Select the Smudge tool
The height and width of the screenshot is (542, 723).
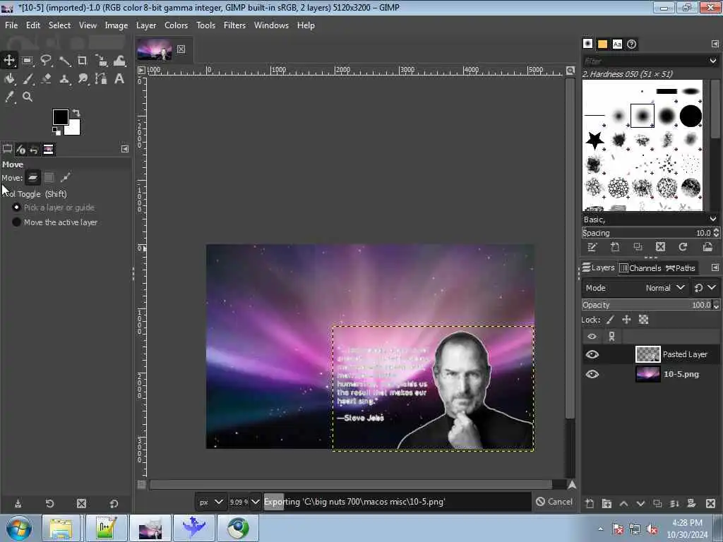[83, 79]
